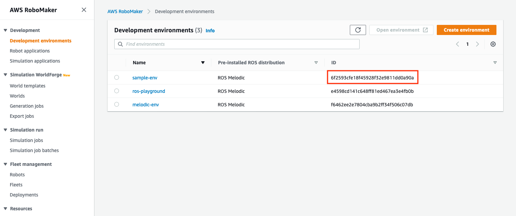Click AWS RoboMaker sidebar title

pyautogui.click(x=33, y=10)
